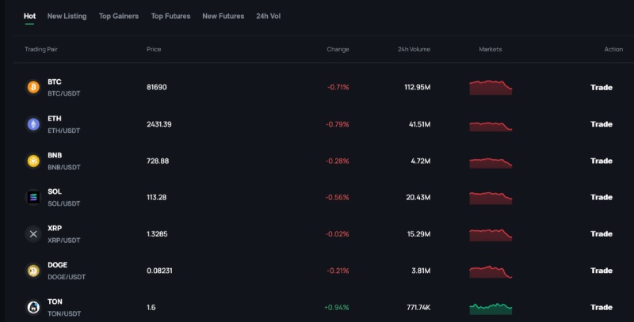View the SOL market sparkline chart

coord(491,198)
